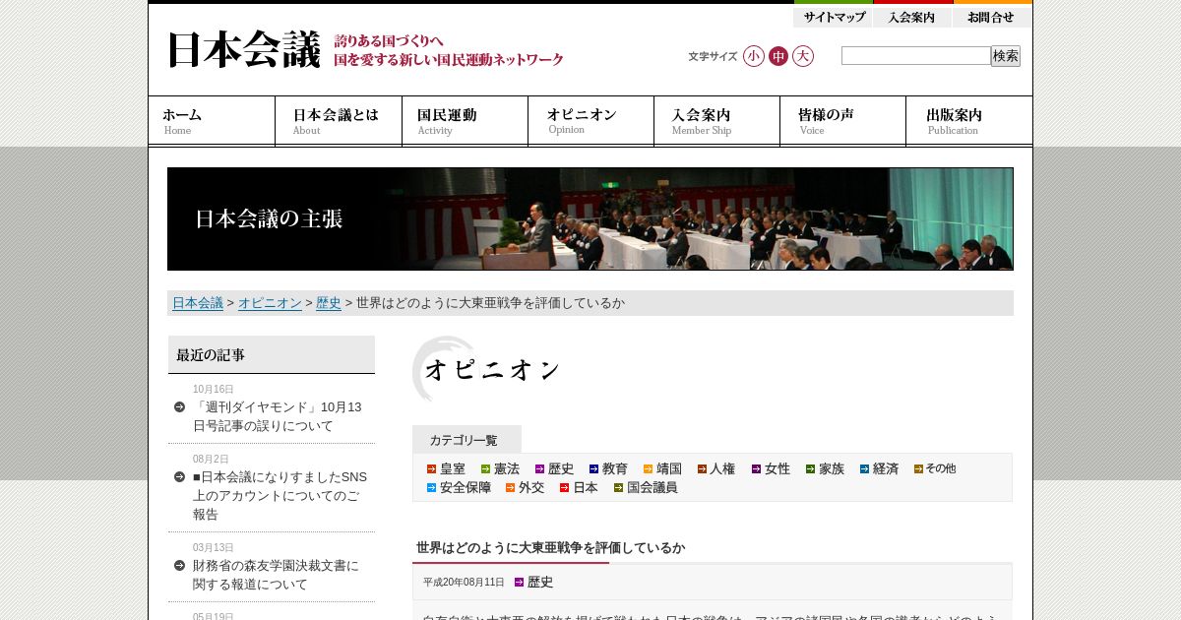Select the 歴史 category in category list

[561, 469]
